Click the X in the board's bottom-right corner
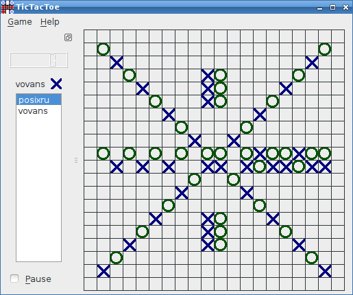The height and width of the screenshot is (295, 353). [325, 271]
